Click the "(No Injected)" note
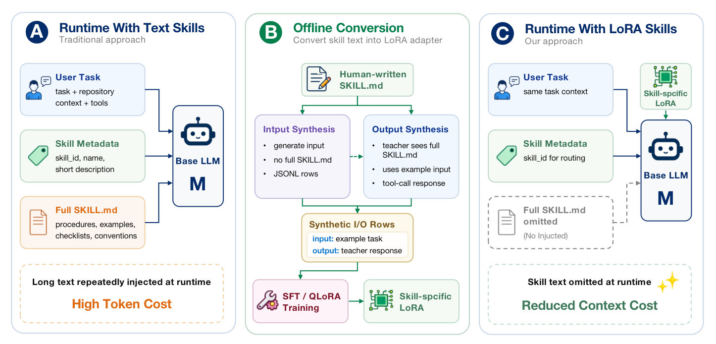Screen dimensions: 716x344 tap(545, 236)
